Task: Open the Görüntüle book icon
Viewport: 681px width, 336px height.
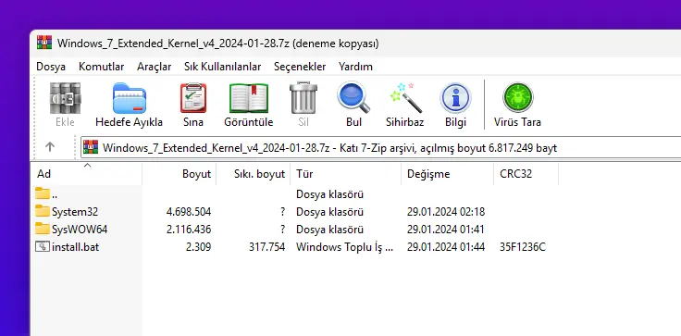Action: (248, 98)
